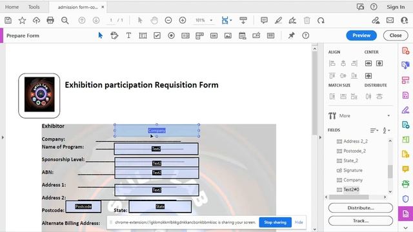Viewport: 413px width, 232px height.
Task: Choose the selection arrow tool in main toolbar
Action: pos(140,20)
